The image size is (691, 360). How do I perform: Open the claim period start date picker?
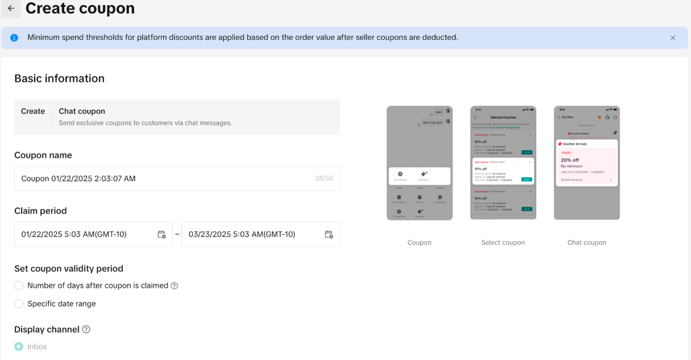tap(85, 234)
